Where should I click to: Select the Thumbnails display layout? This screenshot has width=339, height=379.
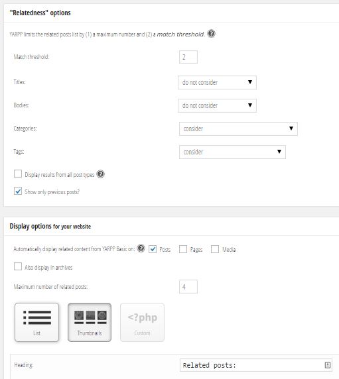90,322
